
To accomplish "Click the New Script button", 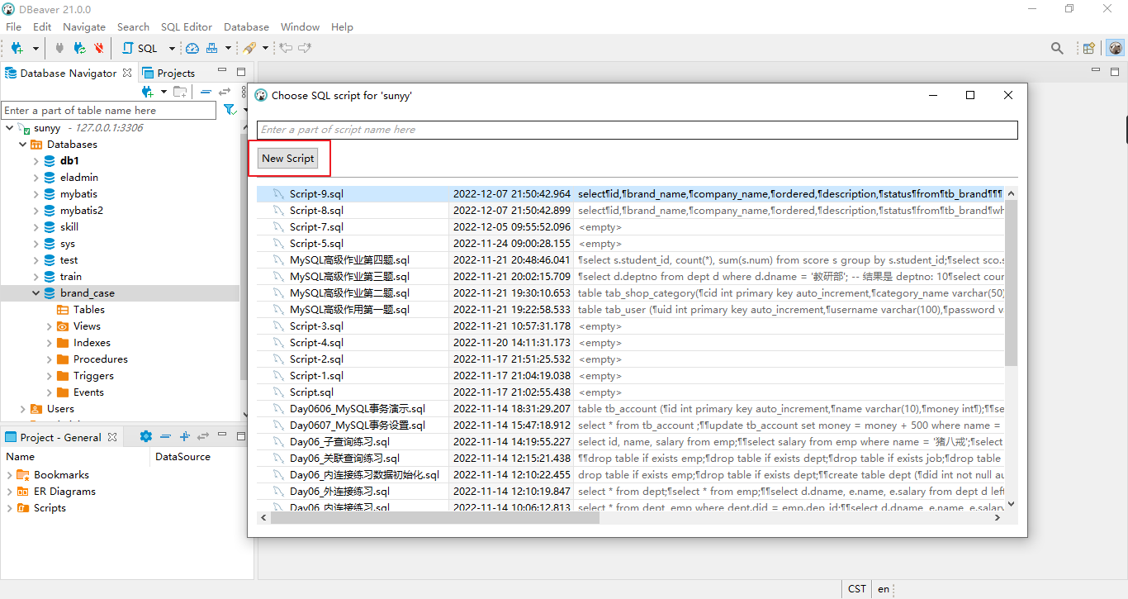I will click(288, 158).
